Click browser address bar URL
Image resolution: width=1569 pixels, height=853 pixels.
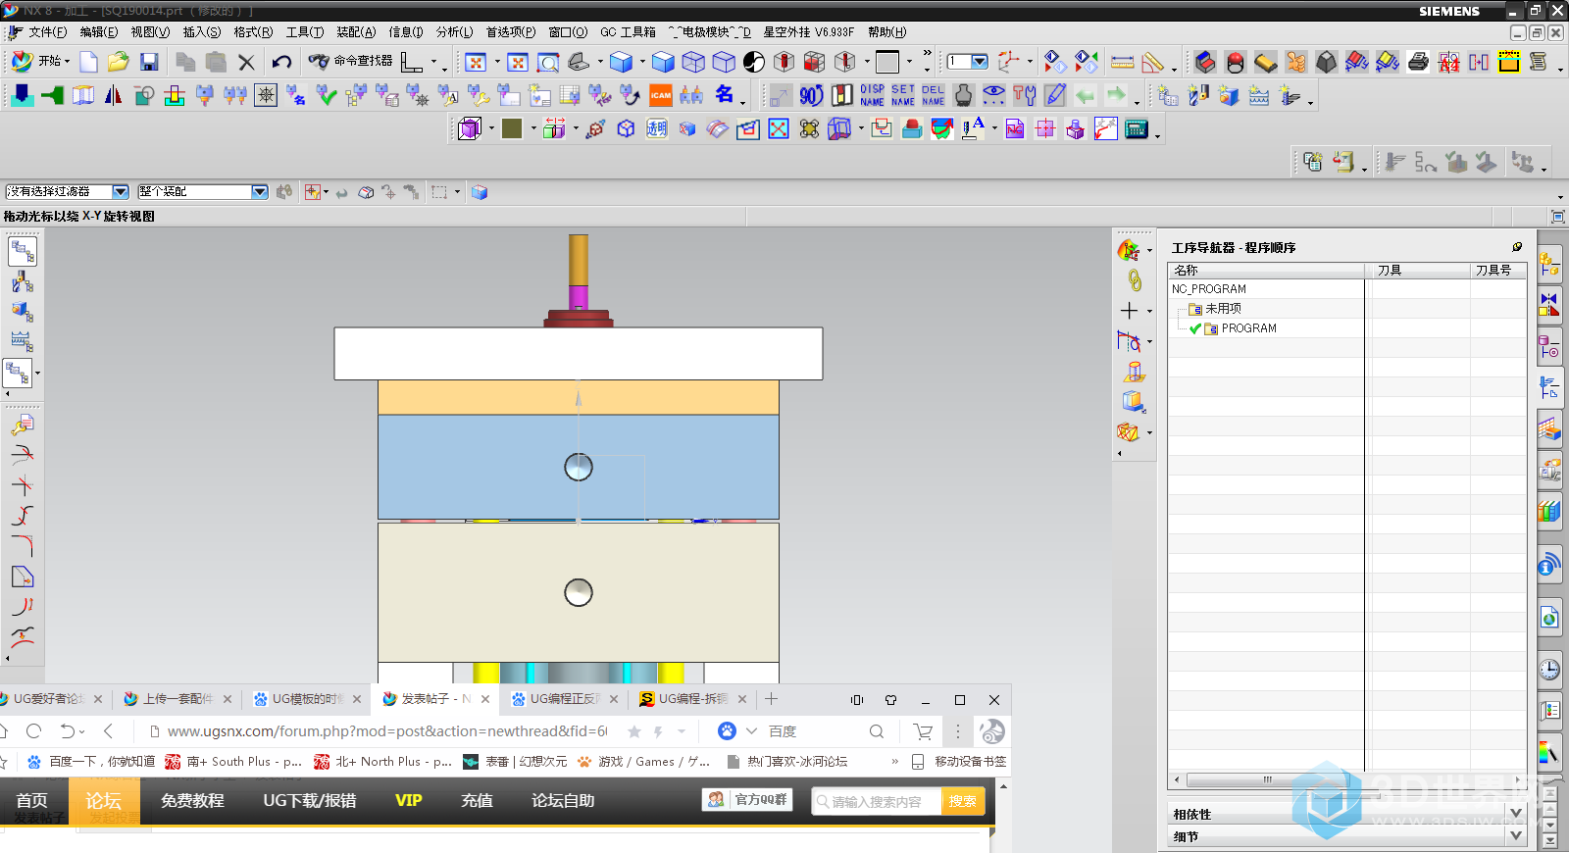tap(386, 731)
